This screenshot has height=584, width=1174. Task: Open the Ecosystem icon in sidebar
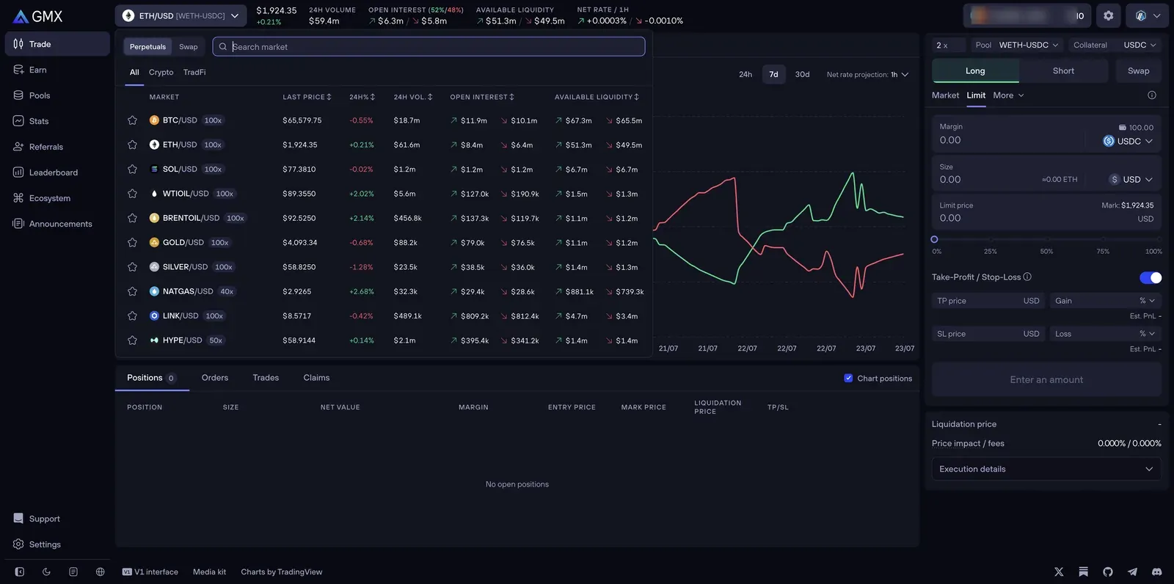coord(18,198)
